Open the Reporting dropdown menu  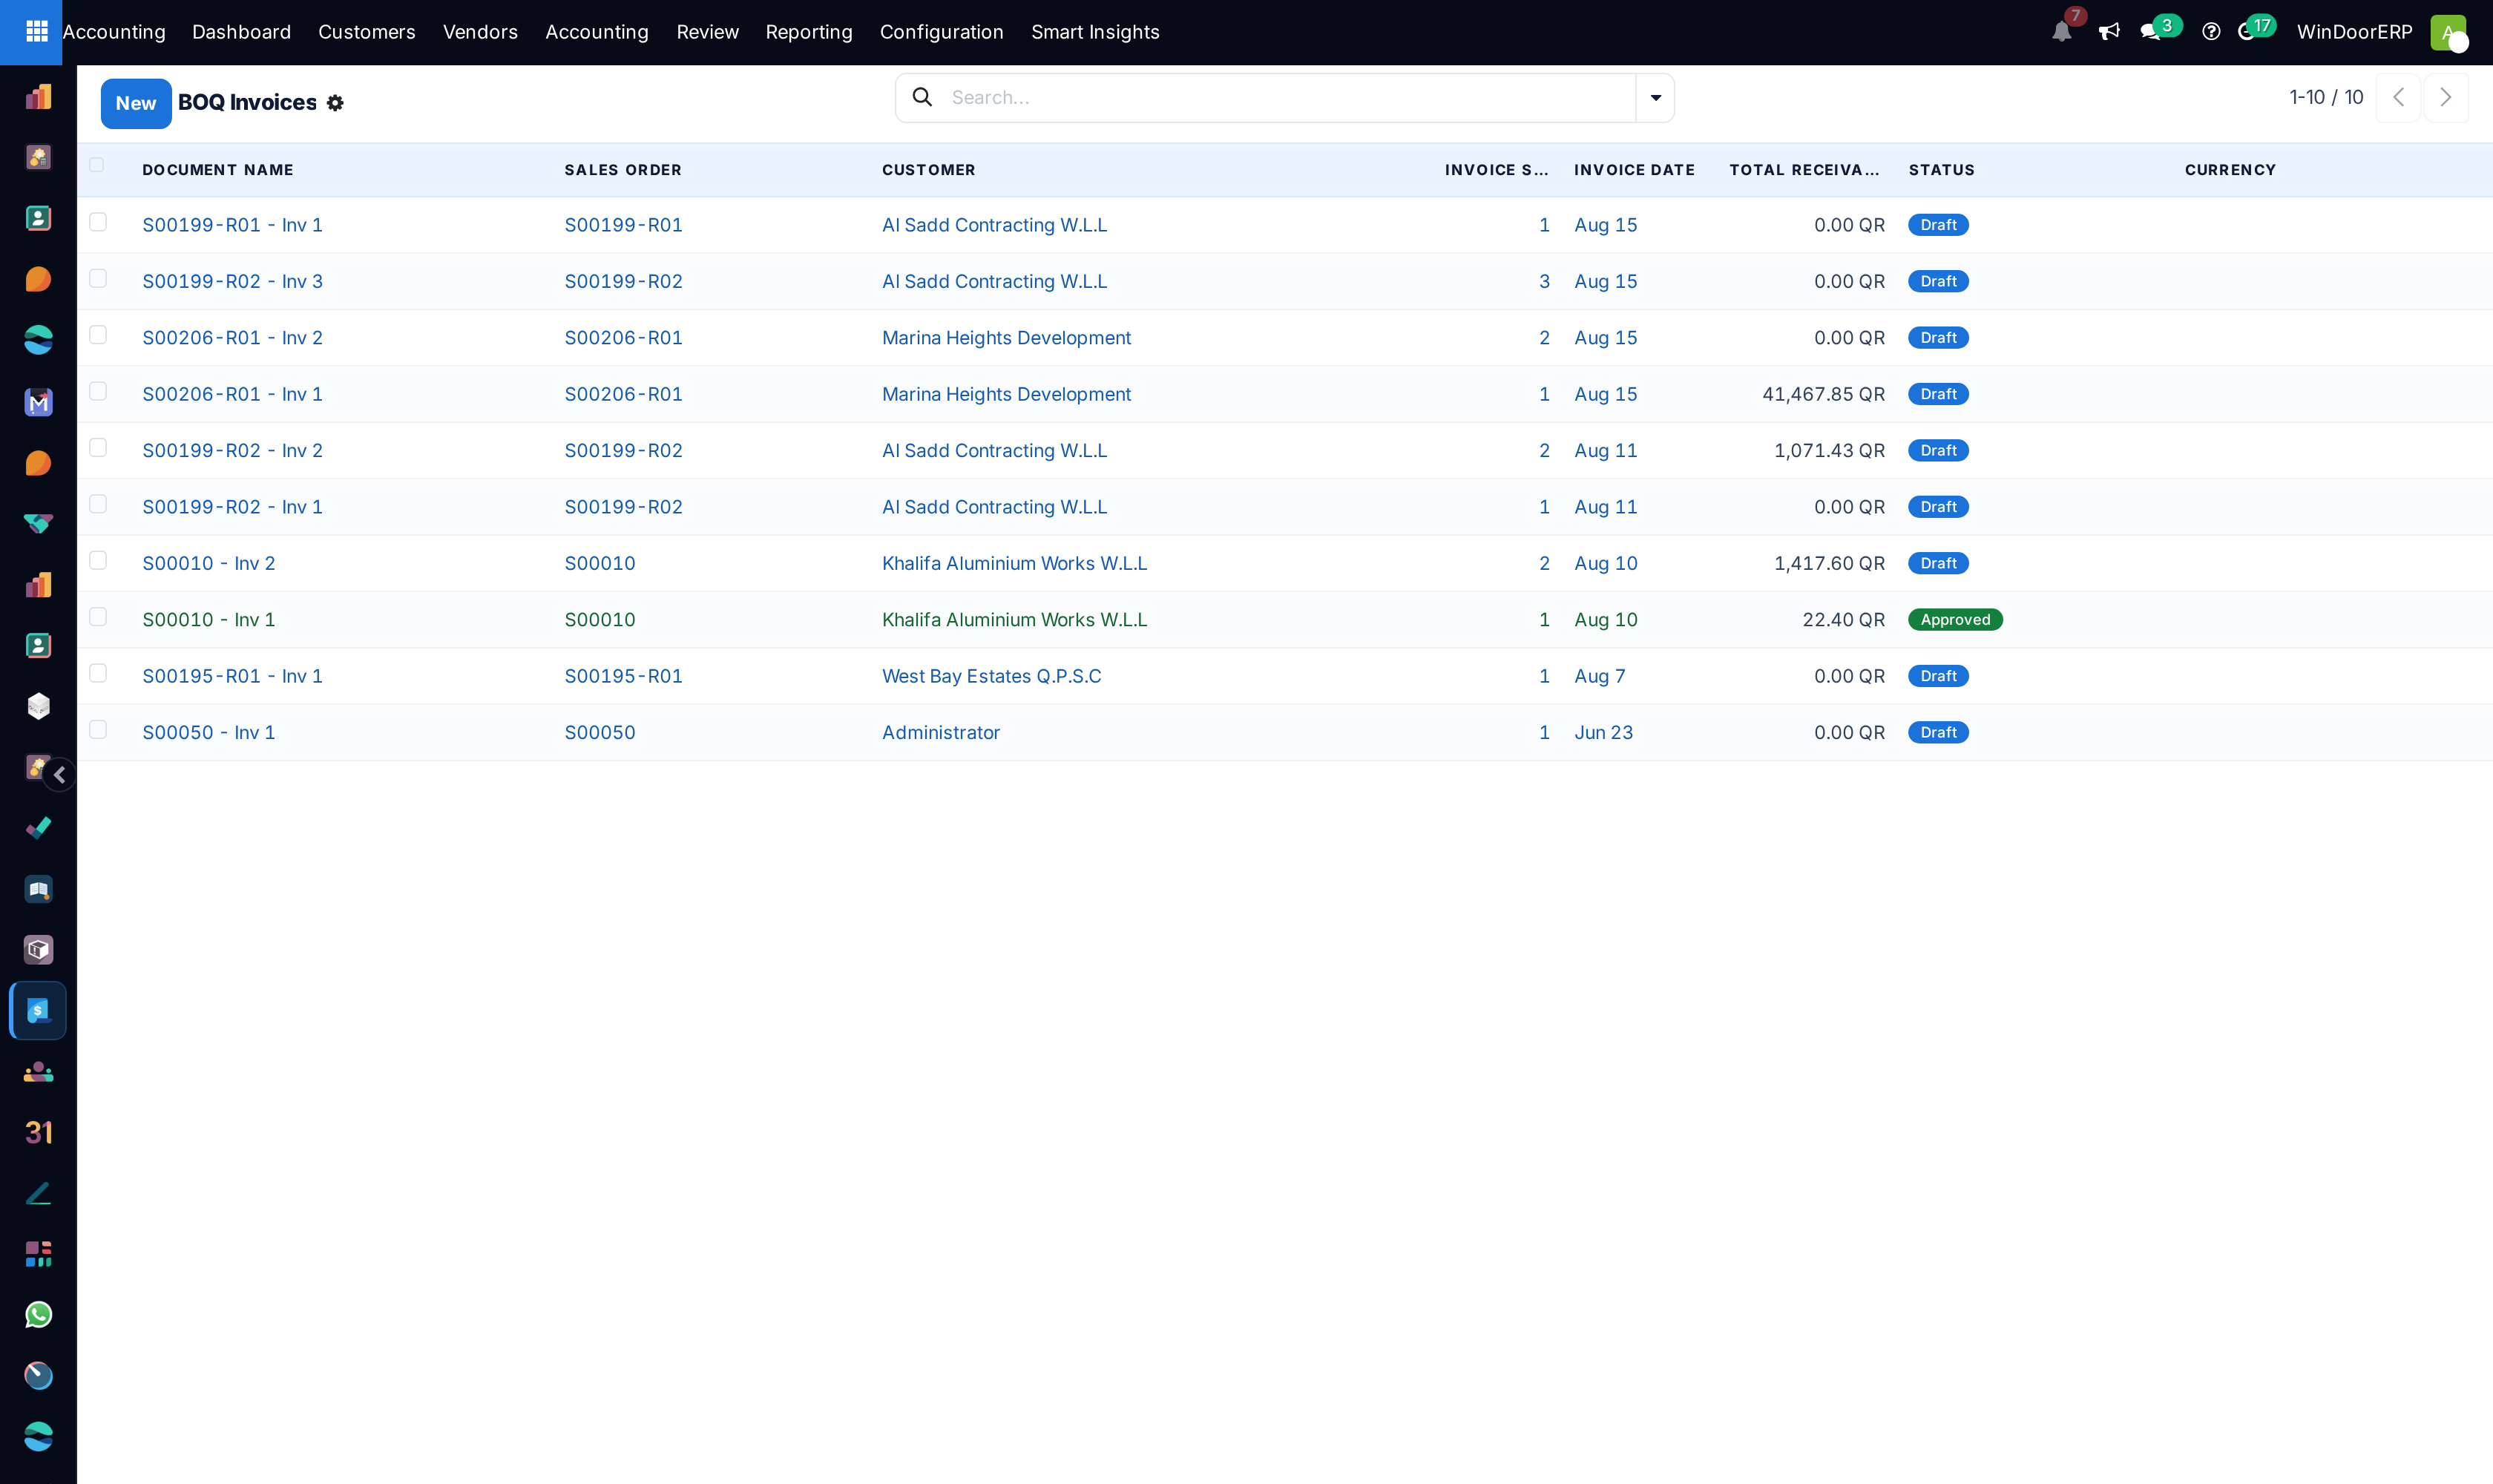(x=809, y=32)
